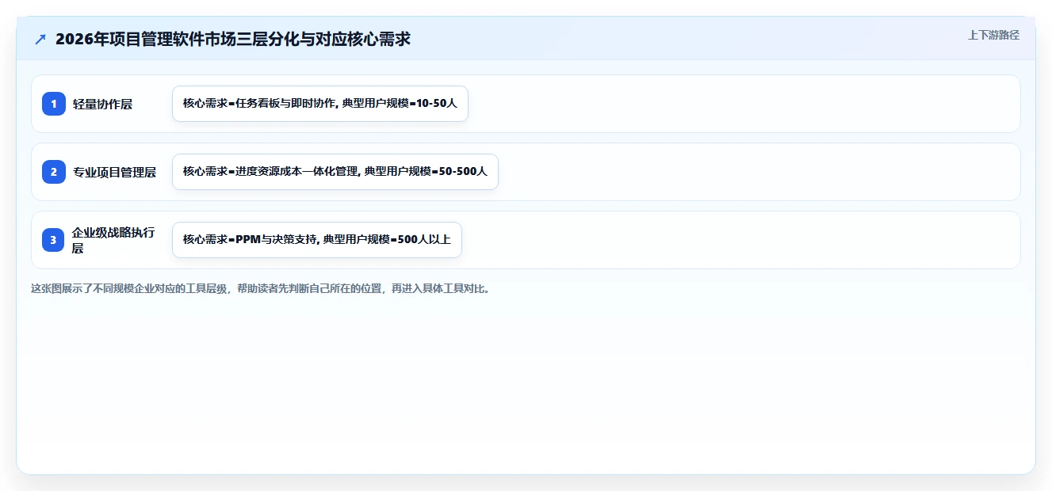Select the 轻量协作层 layer label
Image resolution: width=1052 pixels, height=491 pixels.
coord(102,104)
